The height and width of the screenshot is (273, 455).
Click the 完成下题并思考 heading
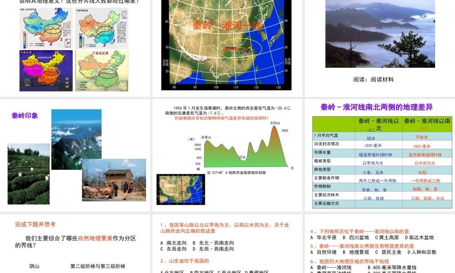point(35,224)
